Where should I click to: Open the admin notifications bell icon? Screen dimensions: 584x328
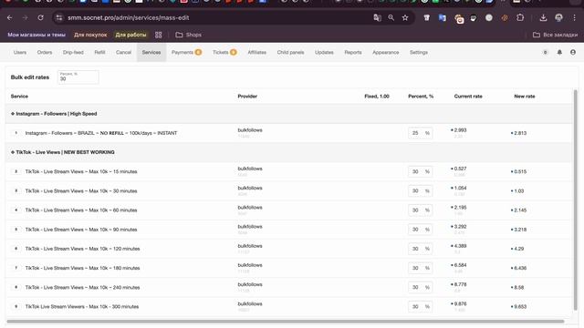tap(559, 53)
